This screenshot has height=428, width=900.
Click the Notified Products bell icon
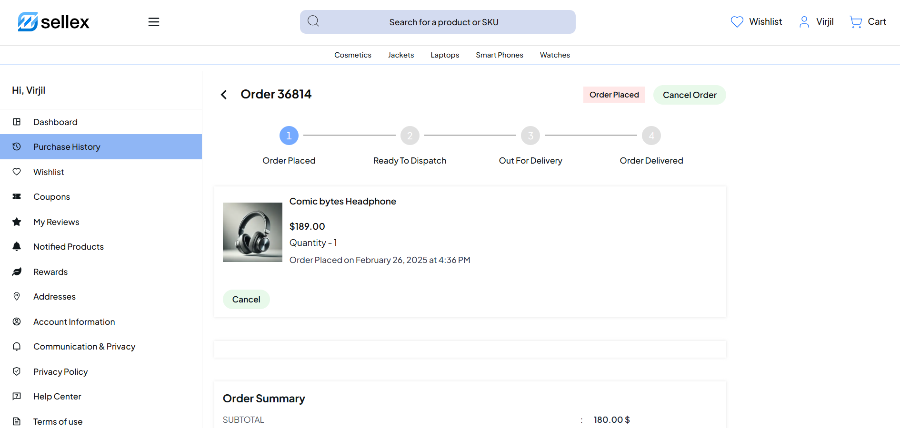17,246
